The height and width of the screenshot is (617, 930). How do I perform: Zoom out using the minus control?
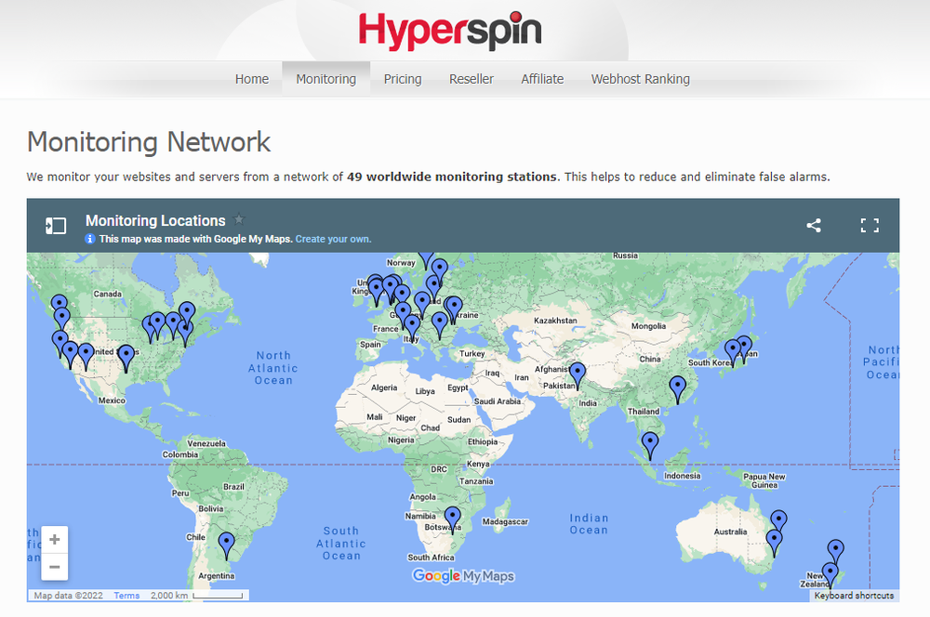(54, 567)
